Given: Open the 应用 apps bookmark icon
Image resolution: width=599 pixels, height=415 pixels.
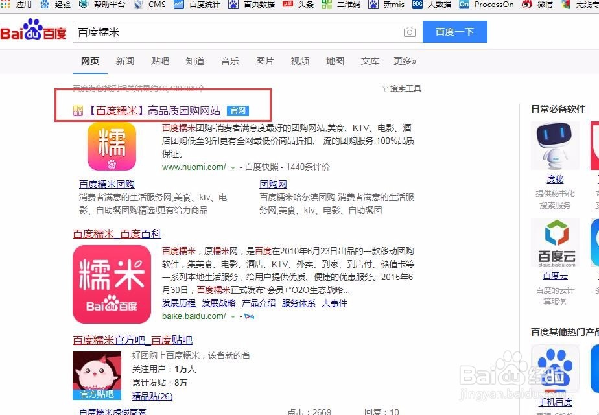Looking at the screenshot, I should click(x=5, y=4).
